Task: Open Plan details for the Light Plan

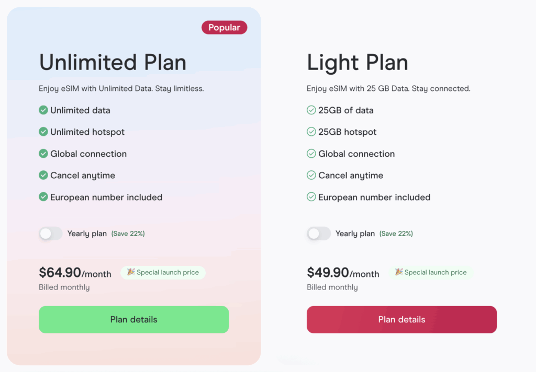Action: [401, 319]
